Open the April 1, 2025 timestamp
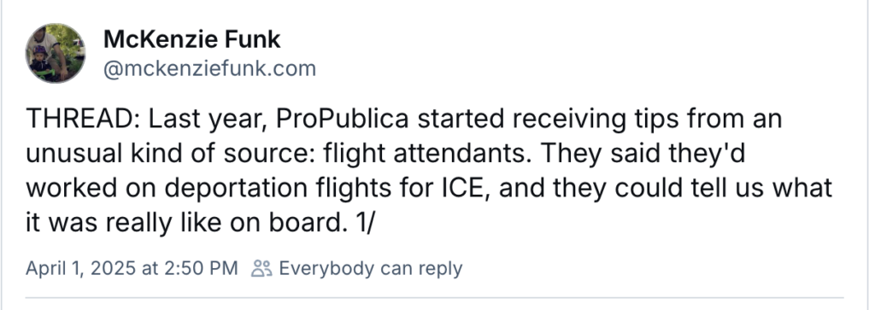This screenshot has height=310, width=875. (132, 268)
